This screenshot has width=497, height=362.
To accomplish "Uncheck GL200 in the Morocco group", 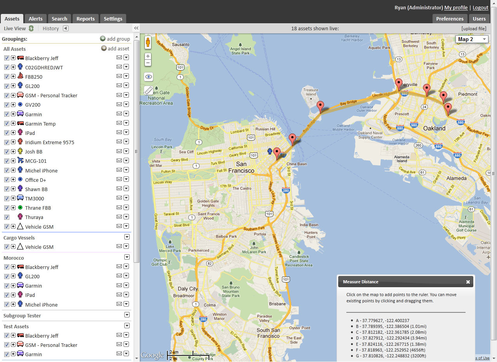I will (7, 276).
